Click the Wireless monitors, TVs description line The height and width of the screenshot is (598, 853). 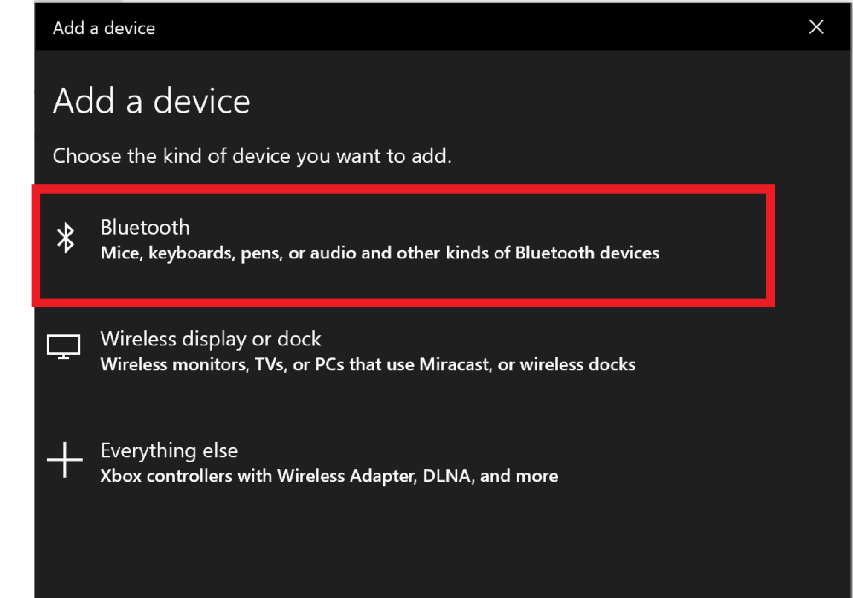(368, 364)
